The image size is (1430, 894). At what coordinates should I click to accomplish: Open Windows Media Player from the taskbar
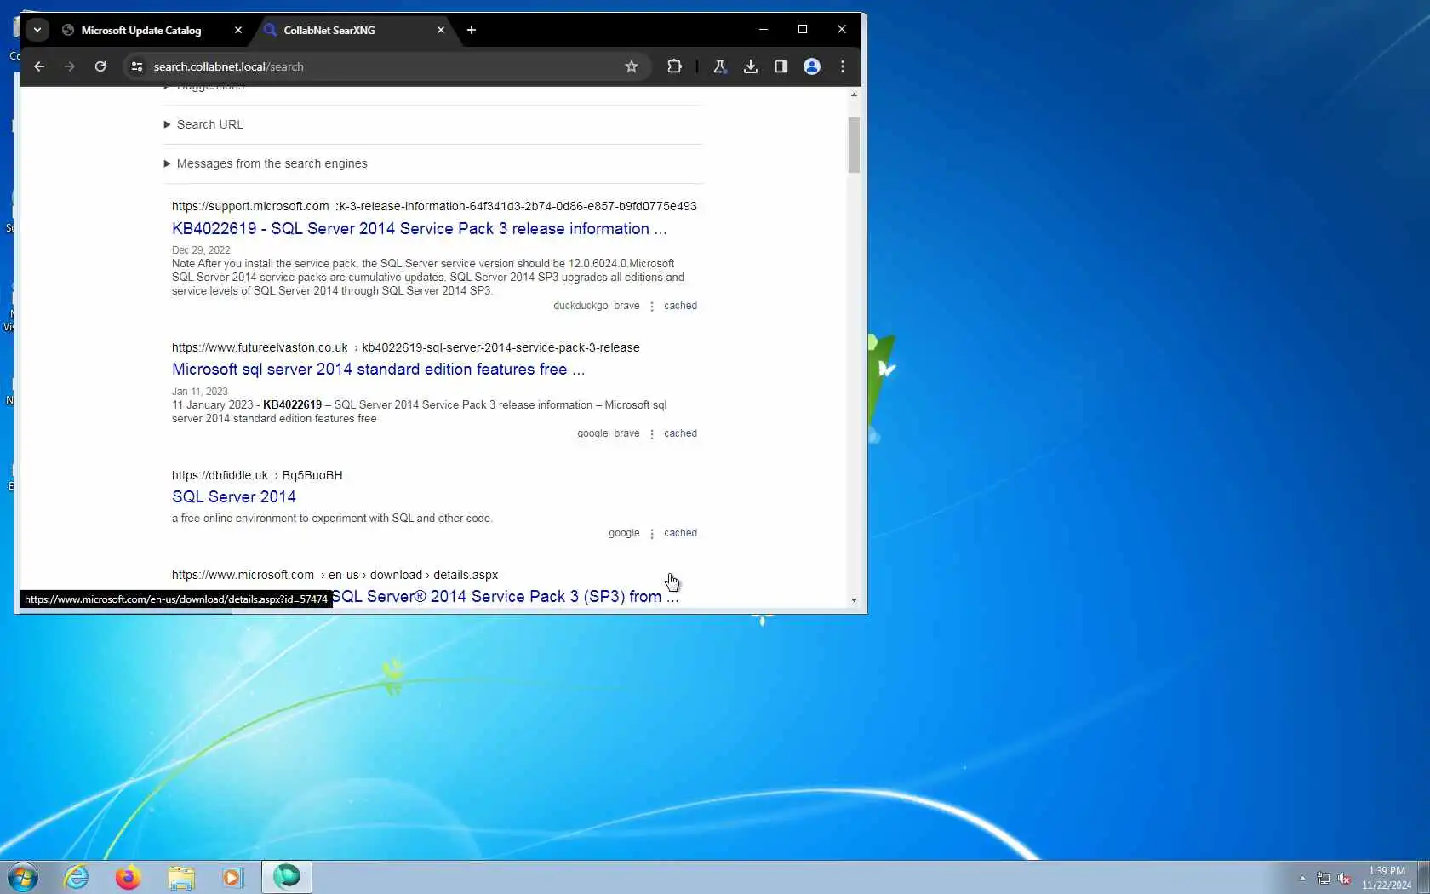(x=232, y=877)
